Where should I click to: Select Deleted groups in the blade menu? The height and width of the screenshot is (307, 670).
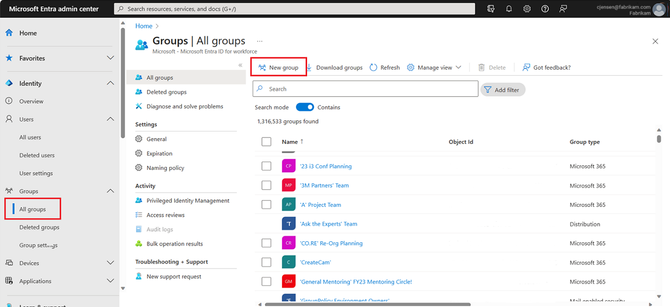click(166, 92)
